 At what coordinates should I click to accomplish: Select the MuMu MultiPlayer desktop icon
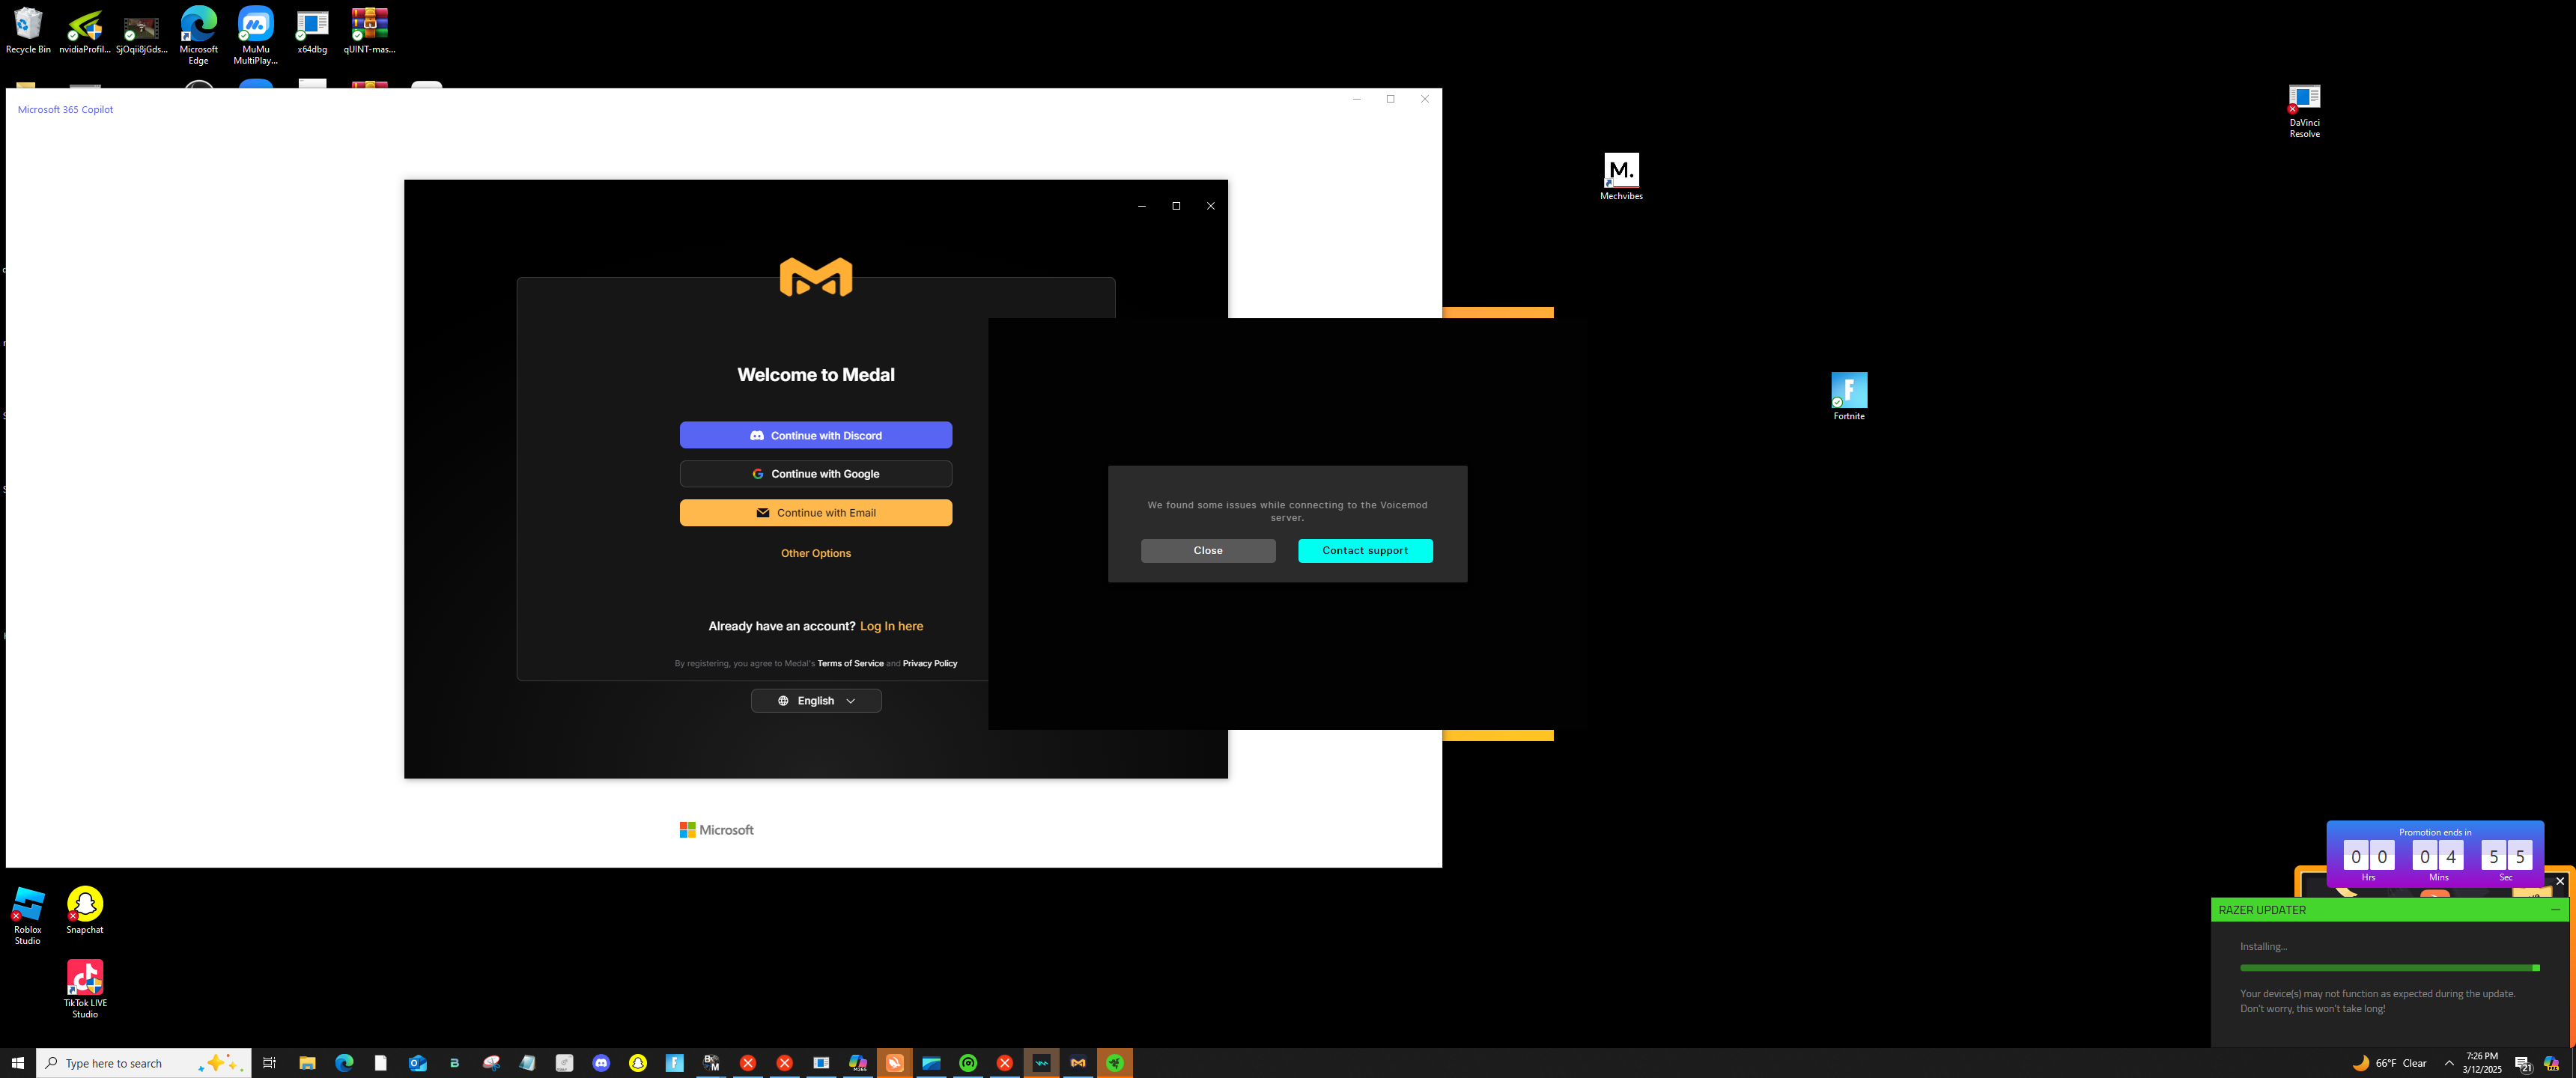[256, 35]
